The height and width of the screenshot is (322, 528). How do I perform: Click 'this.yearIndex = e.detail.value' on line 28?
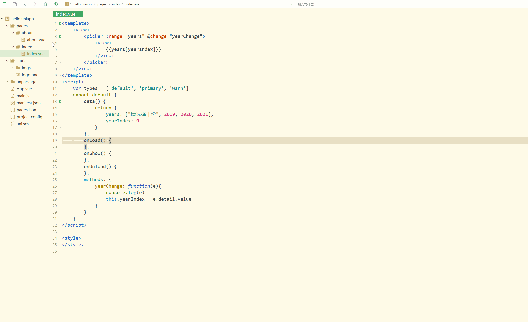click(149, 199)
